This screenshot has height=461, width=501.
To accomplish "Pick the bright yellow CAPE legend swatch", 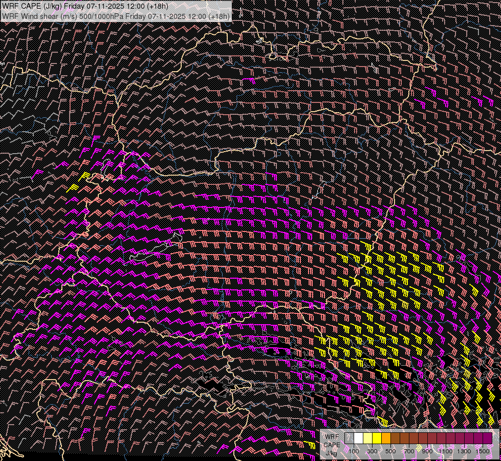I will click(x=377, y=438).
